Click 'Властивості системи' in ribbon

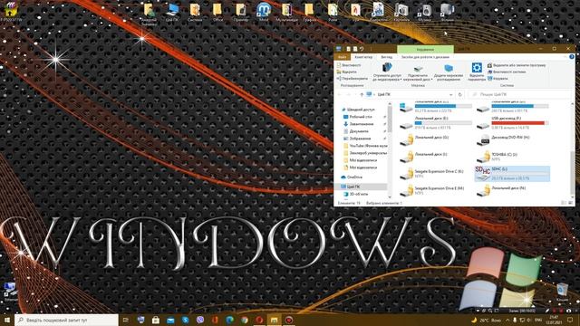coord(507,72)
